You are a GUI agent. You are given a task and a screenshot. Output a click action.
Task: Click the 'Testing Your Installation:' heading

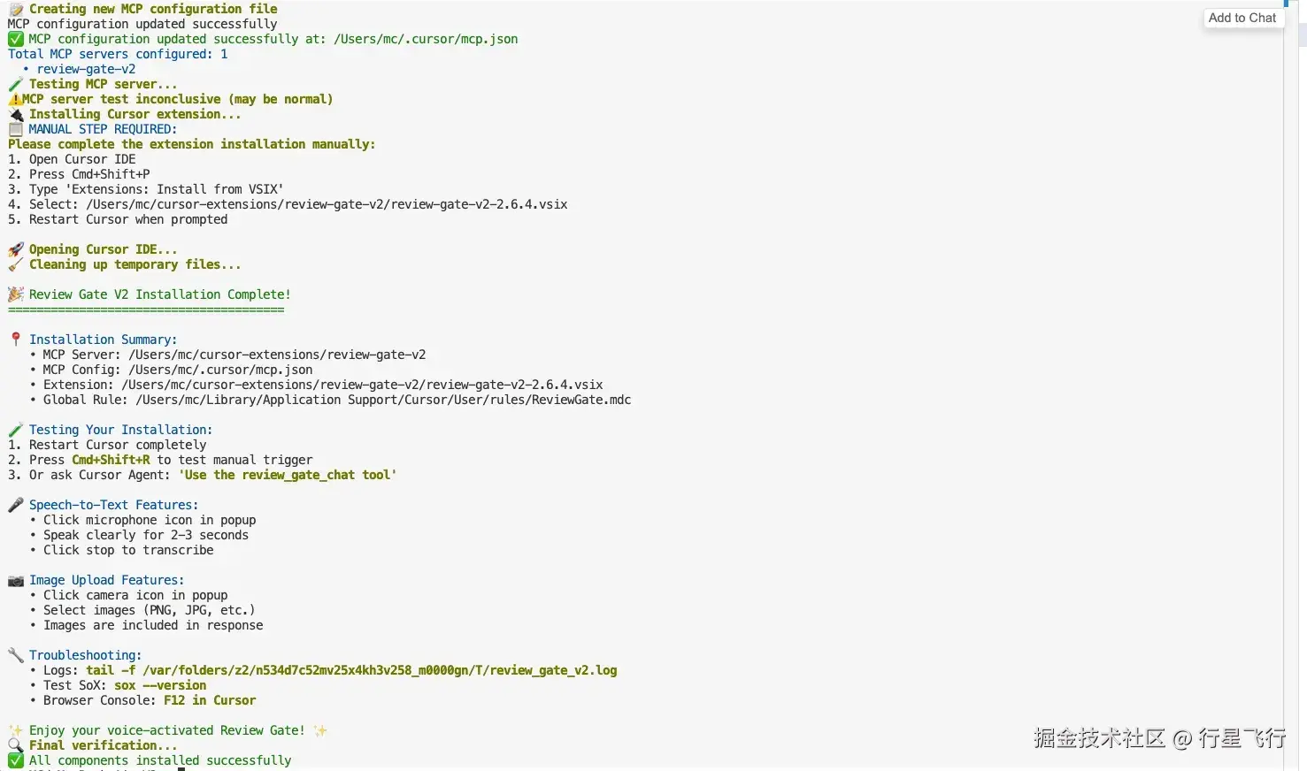[x=120, y=430]
